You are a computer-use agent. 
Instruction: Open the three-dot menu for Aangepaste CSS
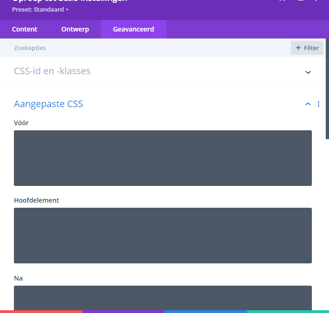point(318,104)
